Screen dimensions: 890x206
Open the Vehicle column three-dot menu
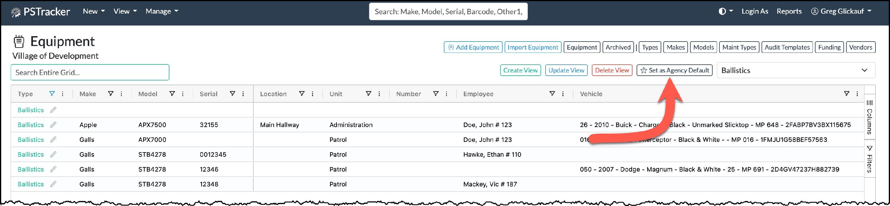(x=857, y=94)
